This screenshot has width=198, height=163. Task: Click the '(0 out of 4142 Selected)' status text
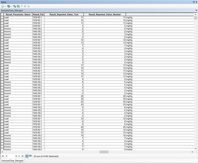click(x=46, y=156)
